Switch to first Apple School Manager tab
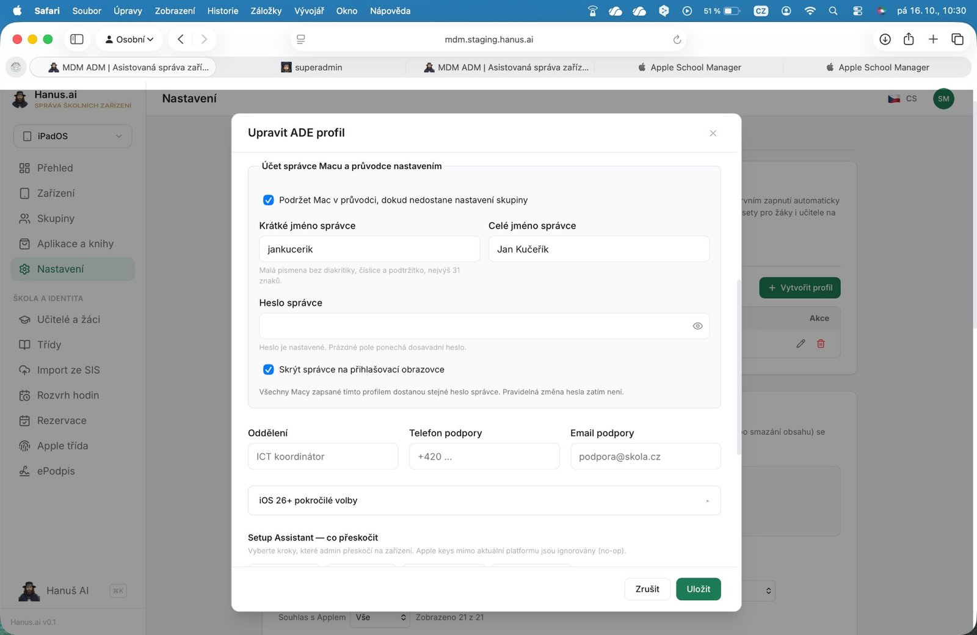Image resolution: width=977 pixels, height=635 pixels. (689, 68)
